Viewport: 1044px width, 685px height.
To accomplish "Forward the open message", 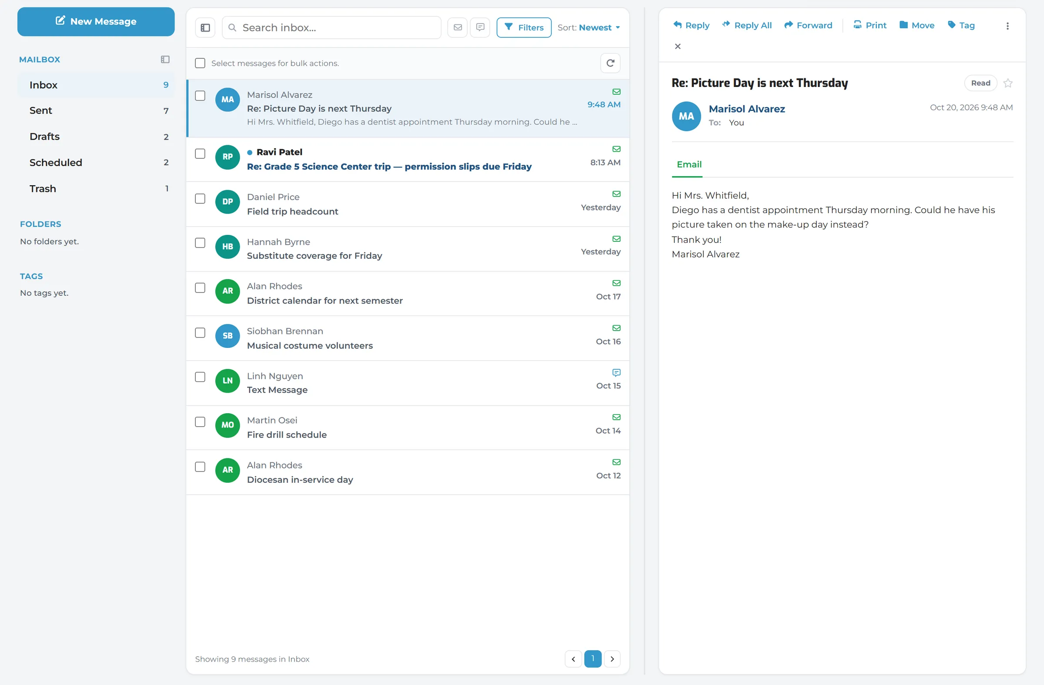I will (x=808, y=25).
